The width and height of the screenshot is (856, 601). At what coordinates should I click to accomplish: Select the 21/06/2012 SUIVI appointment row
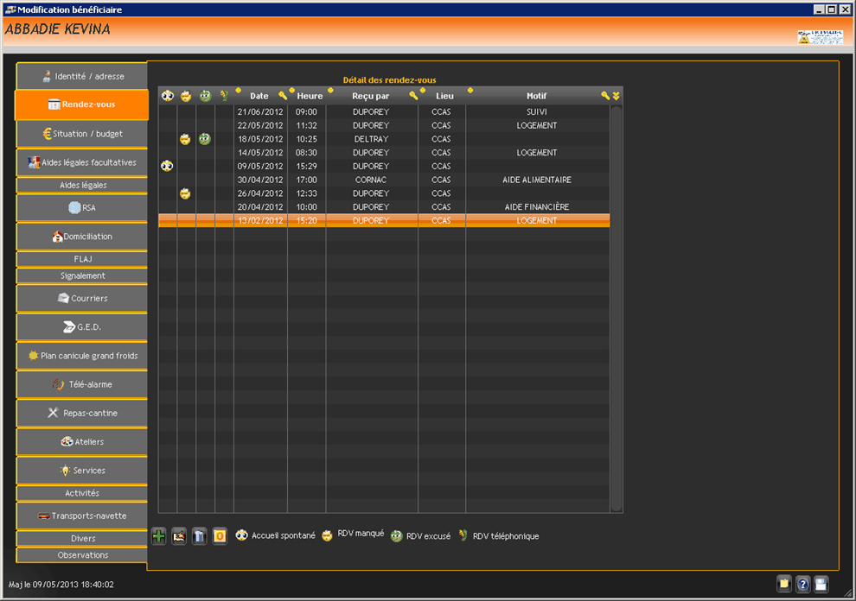[385, 111]
